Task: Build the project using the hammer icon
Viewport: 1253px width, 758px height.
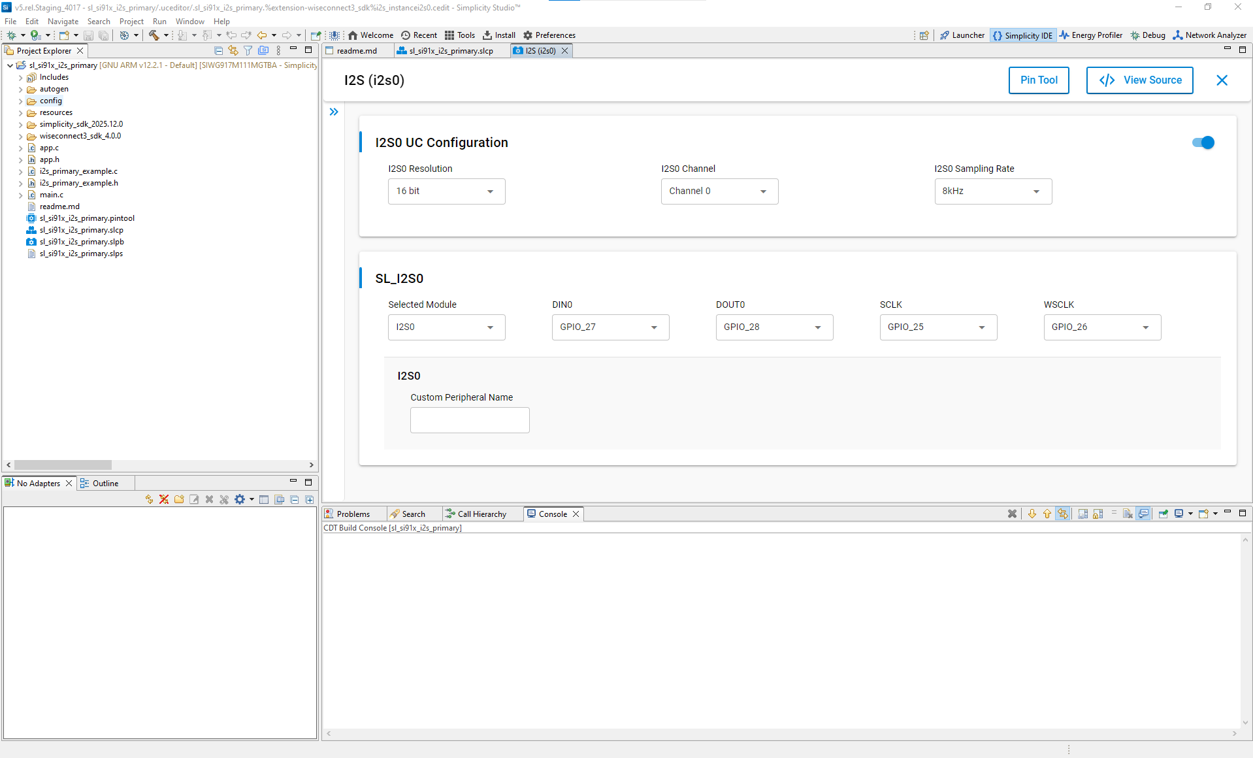Action: tap(155, 35)
